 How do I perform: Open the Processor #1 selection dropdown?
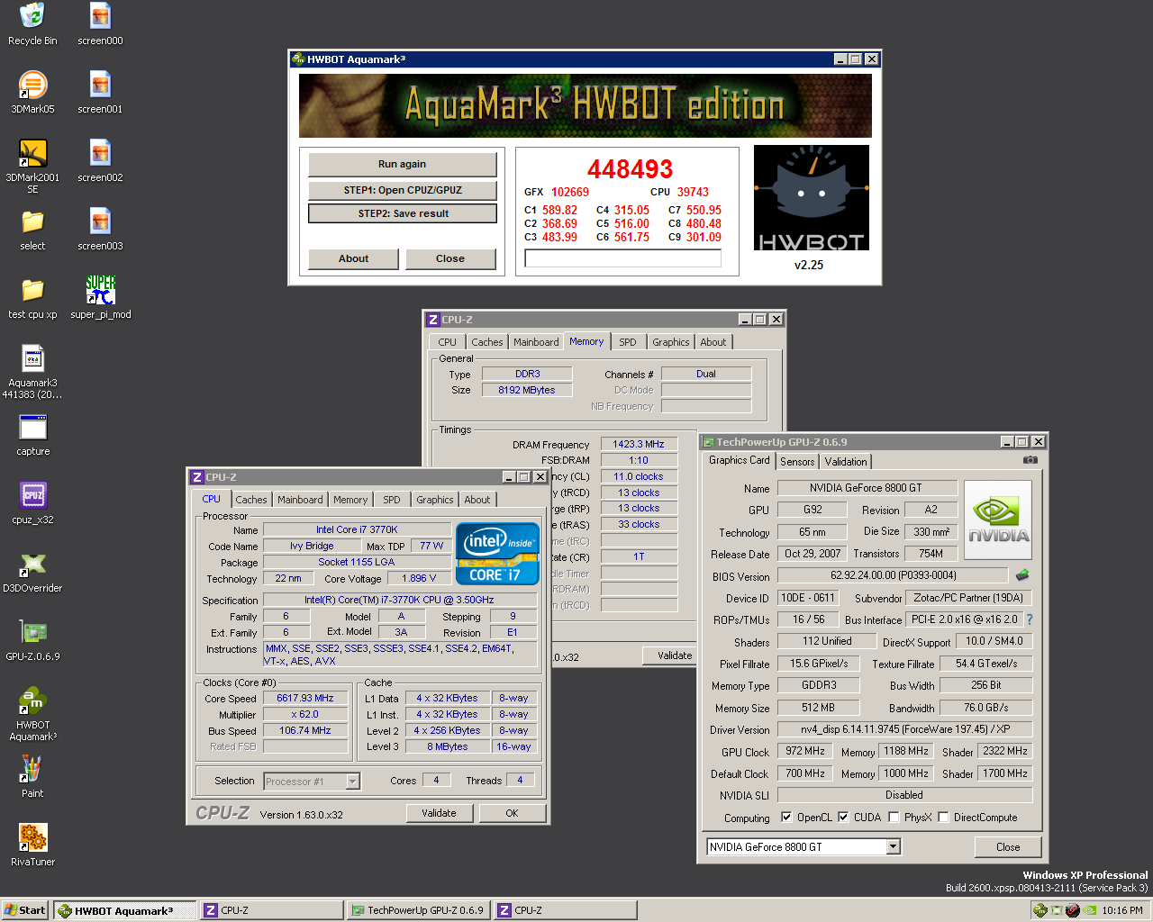coord(353,782)
